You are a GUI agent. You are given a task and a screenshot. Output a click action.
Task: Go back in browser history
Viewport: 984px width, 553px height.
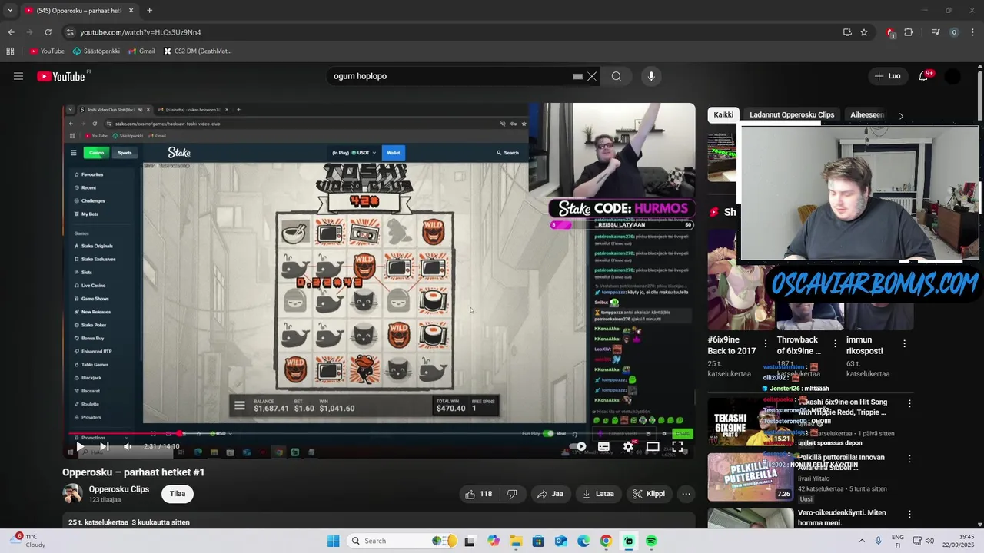[11, 32]
